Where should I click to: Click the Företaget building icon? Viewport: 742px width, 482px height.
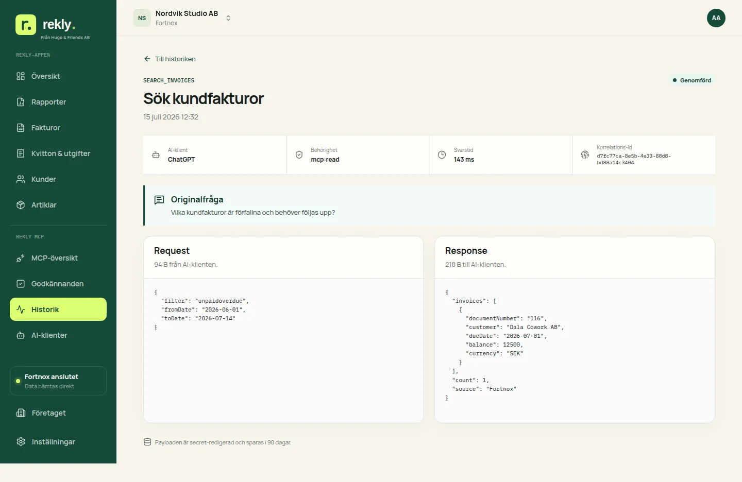[x=21, y=413]
